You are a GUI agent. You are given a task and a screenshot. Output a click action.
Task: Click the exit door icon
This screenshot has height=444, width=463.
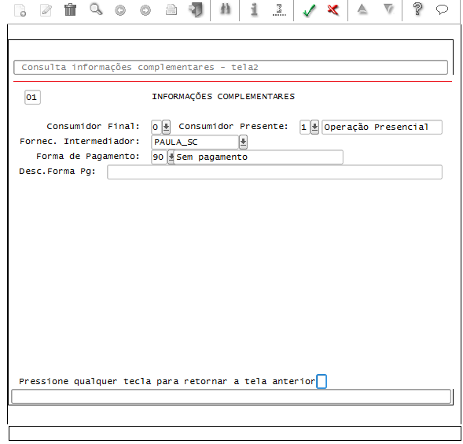[x=196, y=9]
